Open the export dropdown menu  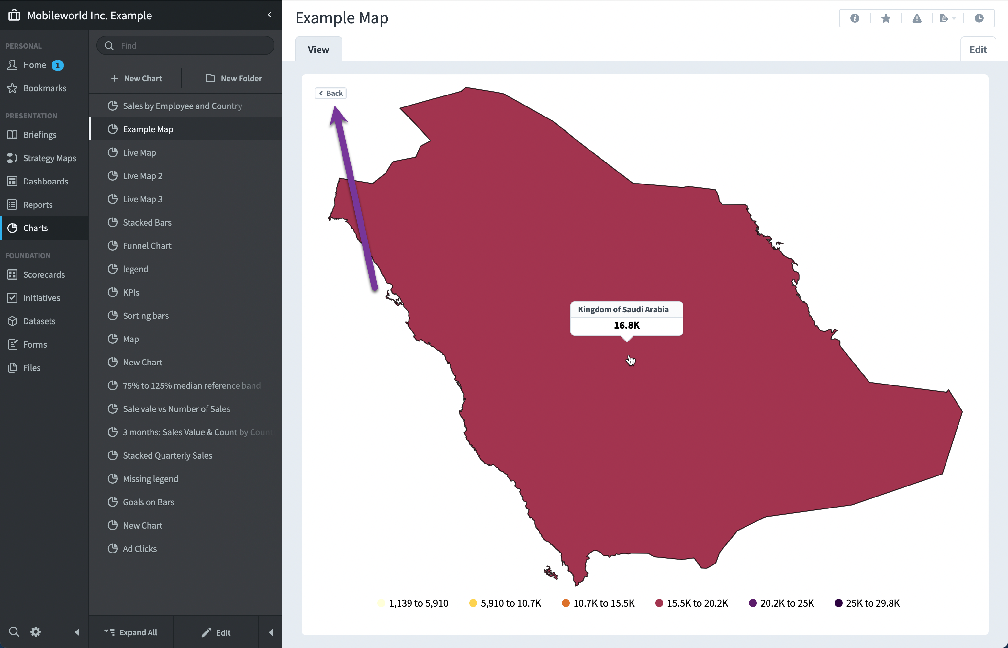pos(947,18)
